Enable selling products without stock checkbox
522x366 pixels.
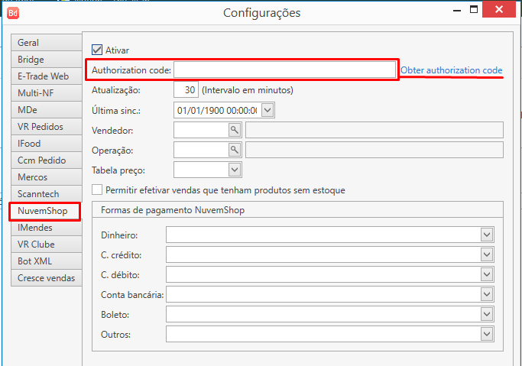[x=97, y=189]
